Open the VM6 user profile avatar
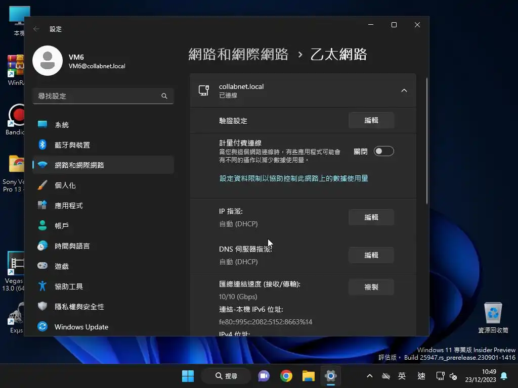 [x=48, y=61]
